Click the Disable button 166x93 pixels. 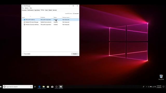75,54
